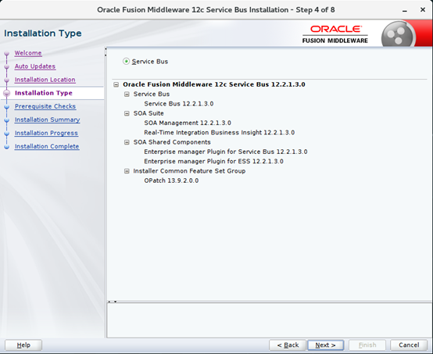Click the Auto Updates step bullet icon
Image resolution: width=433 pixels, height=354 pixels.
pyautogui.click(x=7, y=67)
